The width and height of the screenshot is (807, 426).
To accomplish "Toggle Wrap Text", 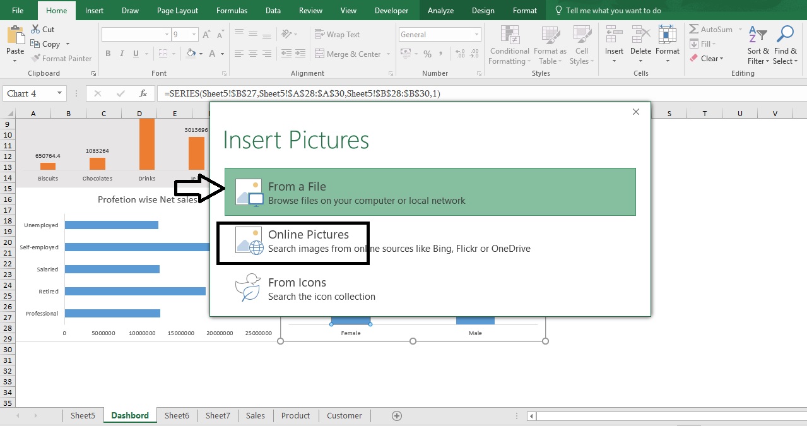I will 337,35.
